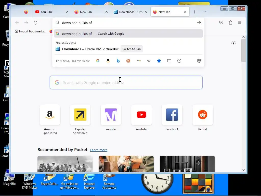Open search settings gear in suggestion panel
The image size is (261, 196).
click(199, 61)
